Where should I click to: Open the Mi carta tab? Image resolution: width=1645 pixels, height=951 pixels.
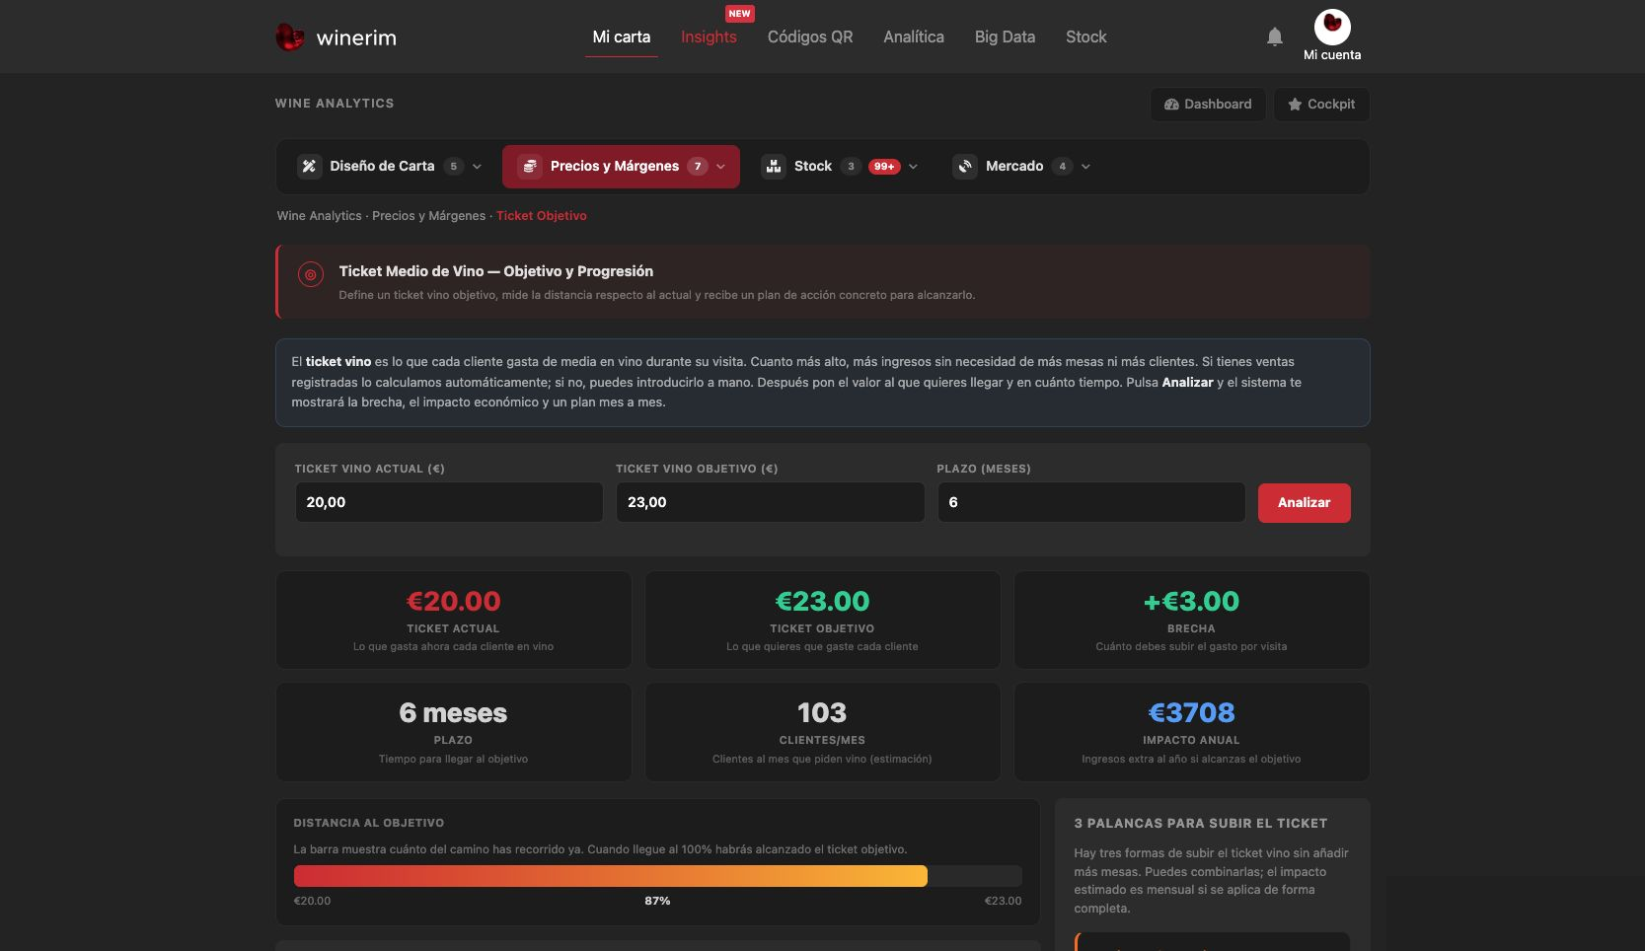(622, 37)
